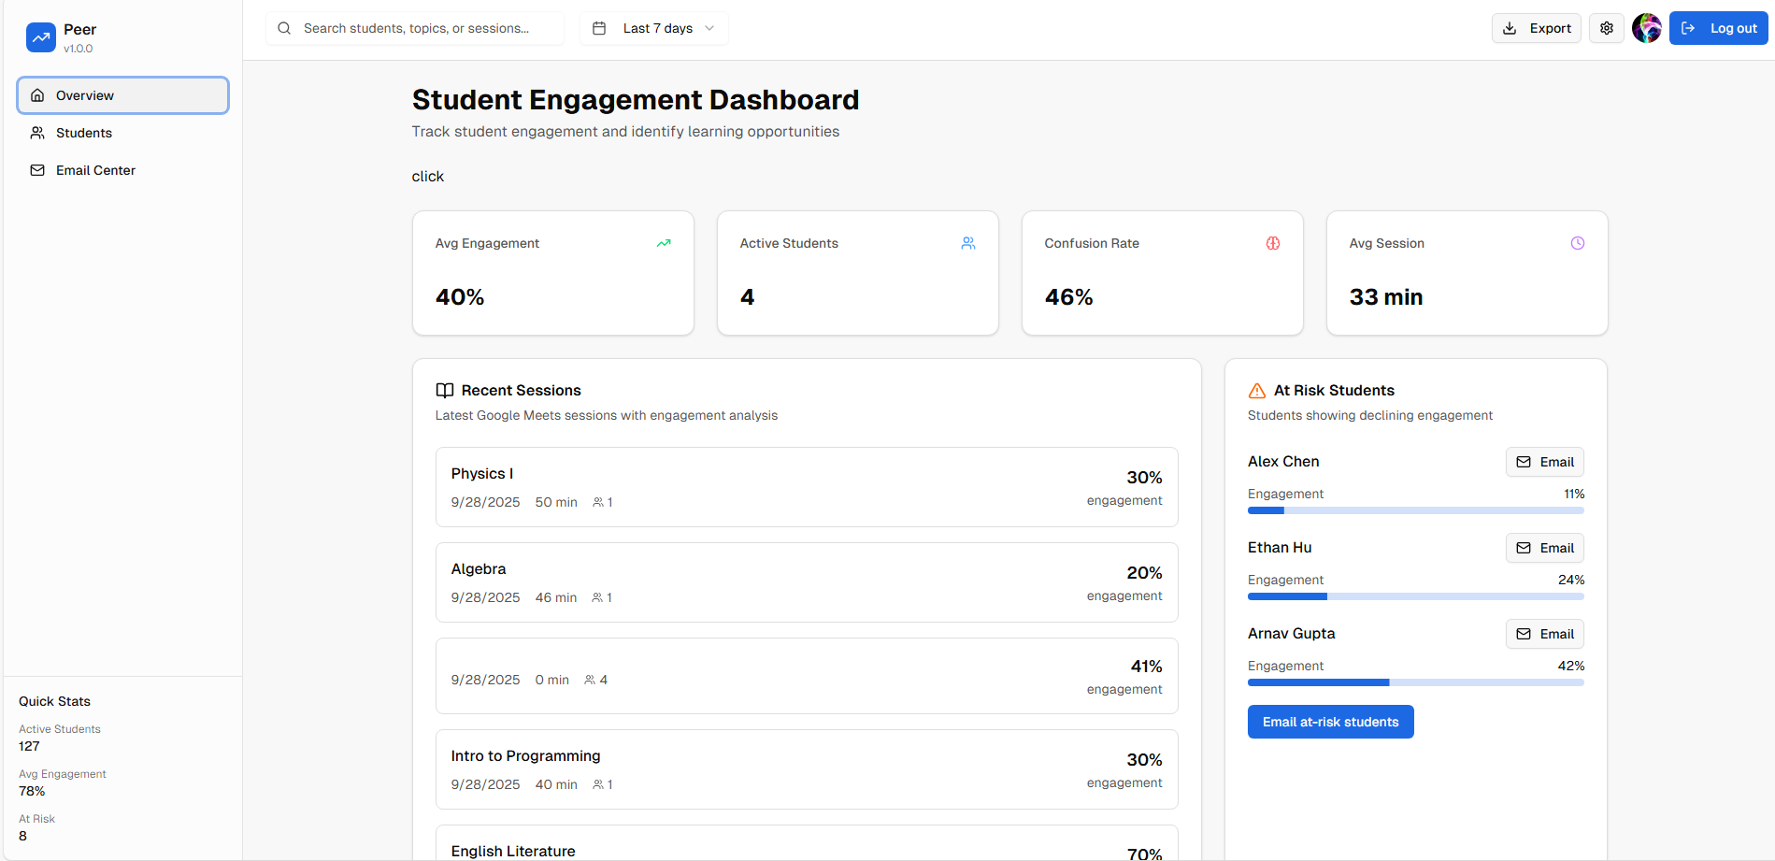Click the Ethan Hu student name
The width and height of the screenshot is (1775, 861).
tap(1280, 548)
